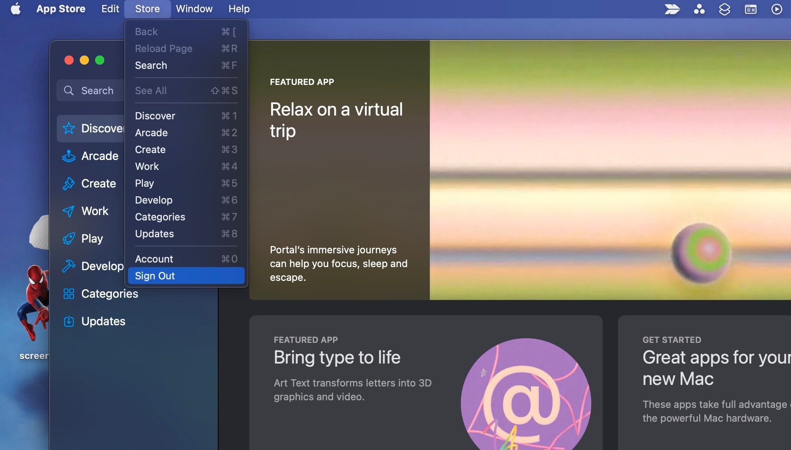The width and height of the screenshot is (791, 450).
Task: Click the Create paintbrush icon in sidebar
Action: click(69, 183)
